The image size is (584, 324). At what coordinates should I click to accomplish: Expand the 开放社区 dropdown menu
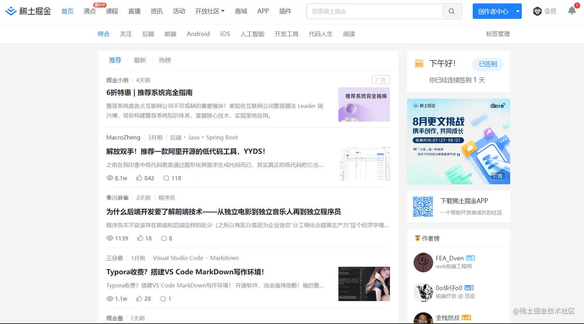(210, 11)
